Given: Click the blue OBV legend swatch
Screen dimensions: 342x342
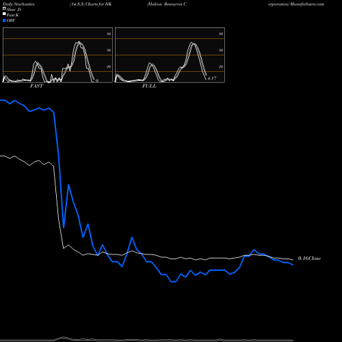Looking at the screenshot, I should [x=4, y=21].
